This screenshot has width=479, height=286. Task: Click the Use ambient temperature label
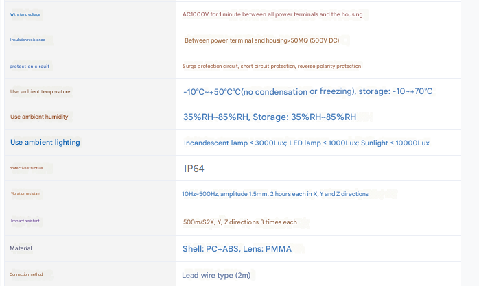(x=40, y=91)
